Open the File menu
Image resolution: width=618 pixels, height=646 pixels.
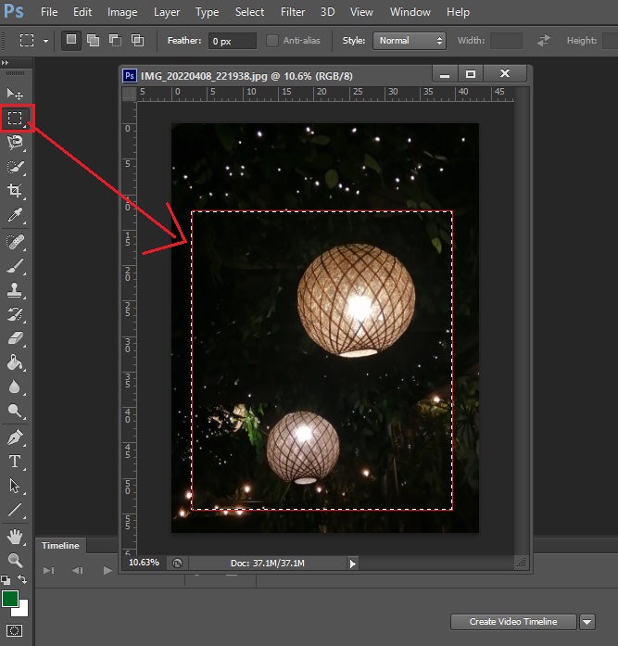pyautogui.click(x=49, y=12)
